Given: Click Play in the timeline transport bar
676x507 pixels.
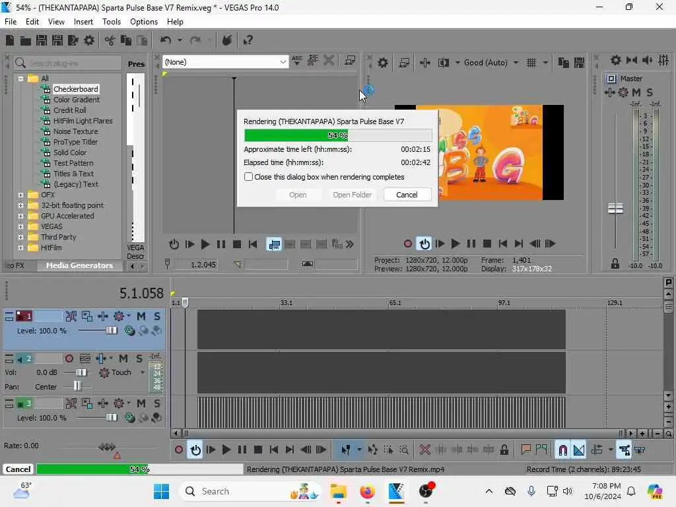Looking at the screenshot, I should 226,450.
